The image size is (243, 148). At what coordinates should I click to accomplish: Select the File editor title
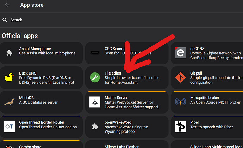click(113, 73)
